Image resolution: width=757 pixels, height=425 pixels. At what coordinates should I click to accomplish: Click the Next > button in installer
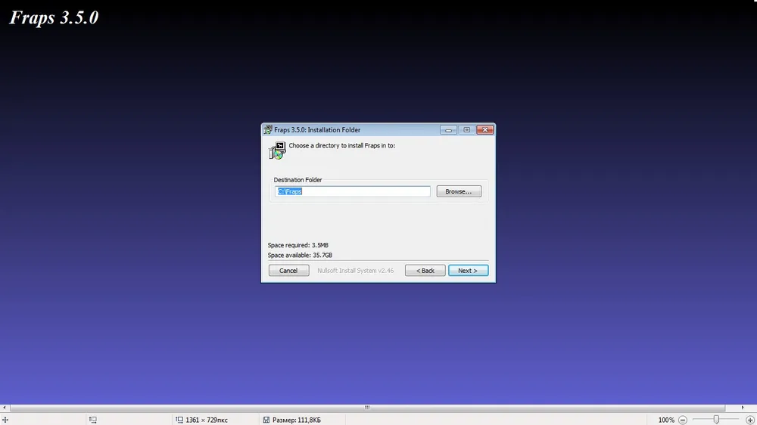468,271
